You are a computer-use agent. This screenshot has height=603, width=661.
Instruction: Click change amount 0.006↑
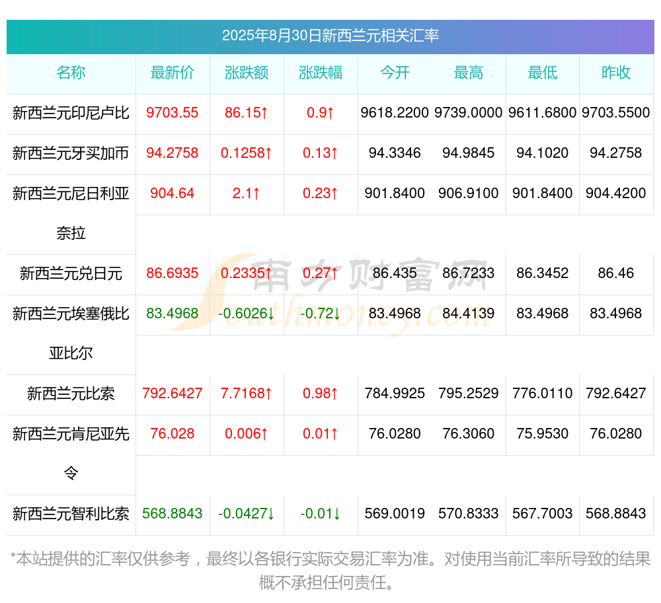(246, 434)
